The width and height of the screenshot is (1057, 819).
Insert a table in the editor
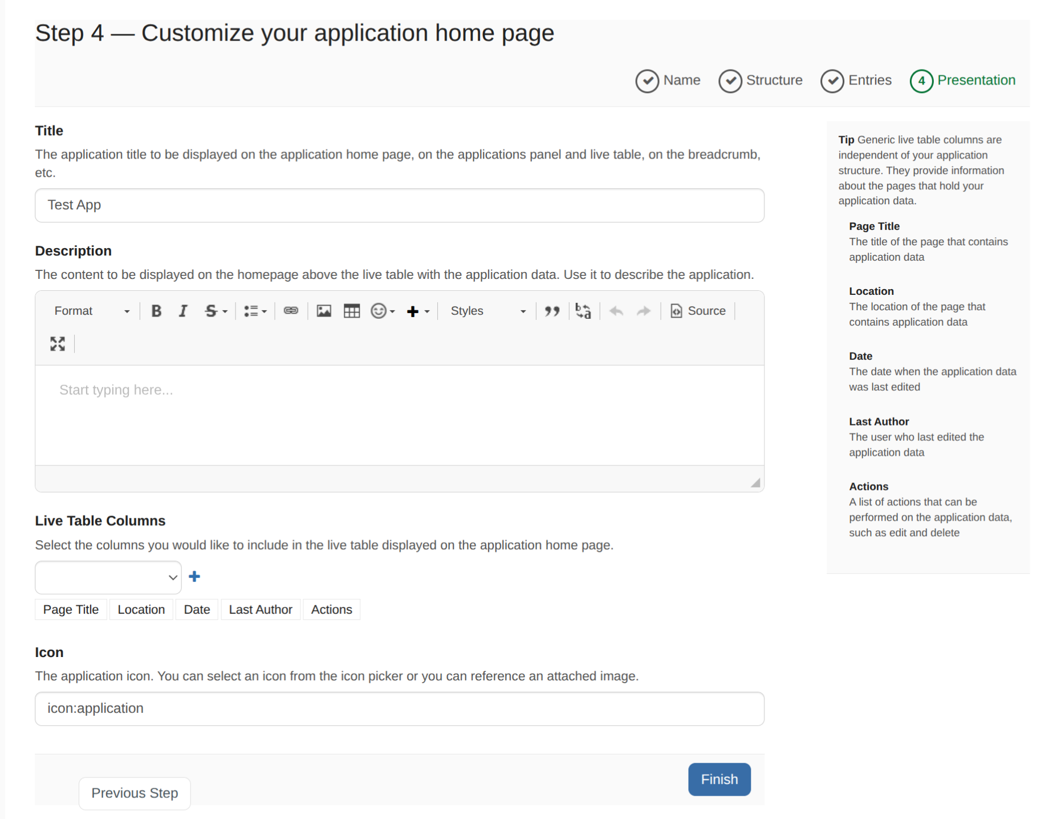[352, 311]
